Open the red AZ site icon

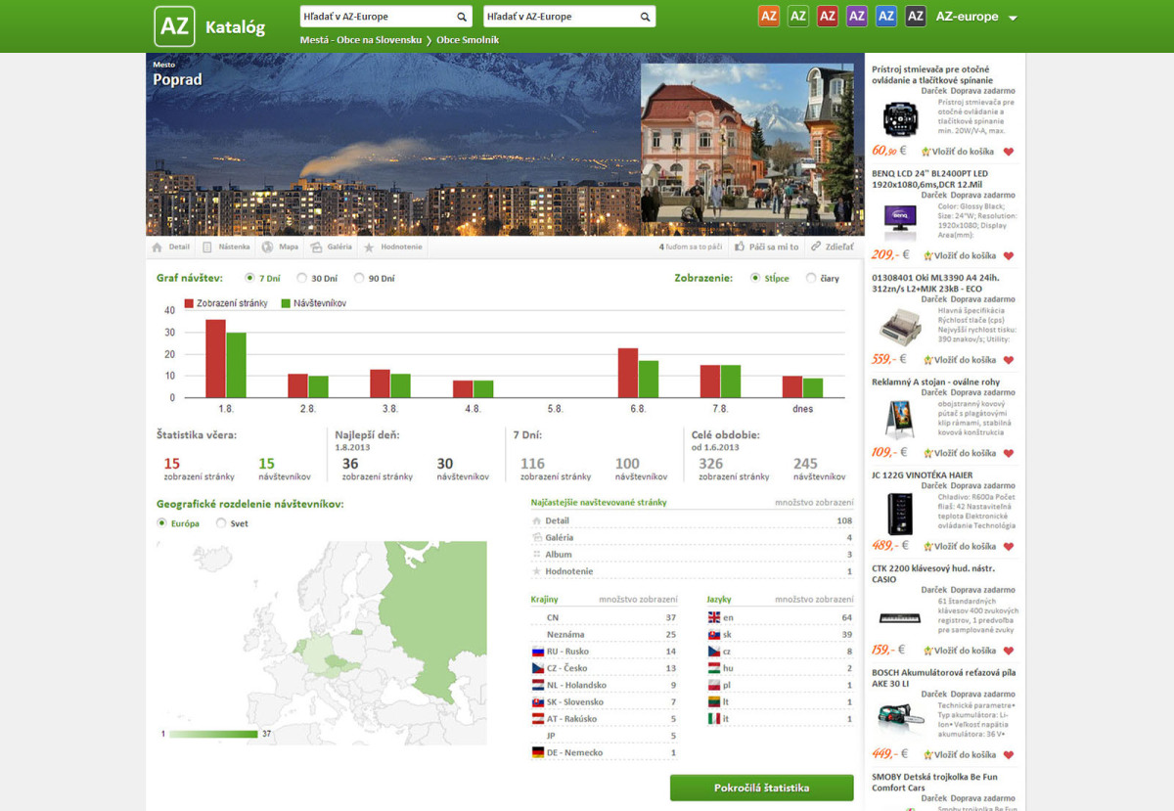[x=828, y=17]
